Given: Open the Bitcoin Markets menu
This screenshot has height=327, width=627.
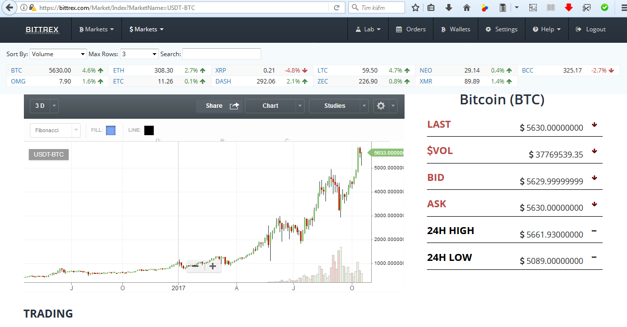Looking at the screenshot, I should point(97,29).
